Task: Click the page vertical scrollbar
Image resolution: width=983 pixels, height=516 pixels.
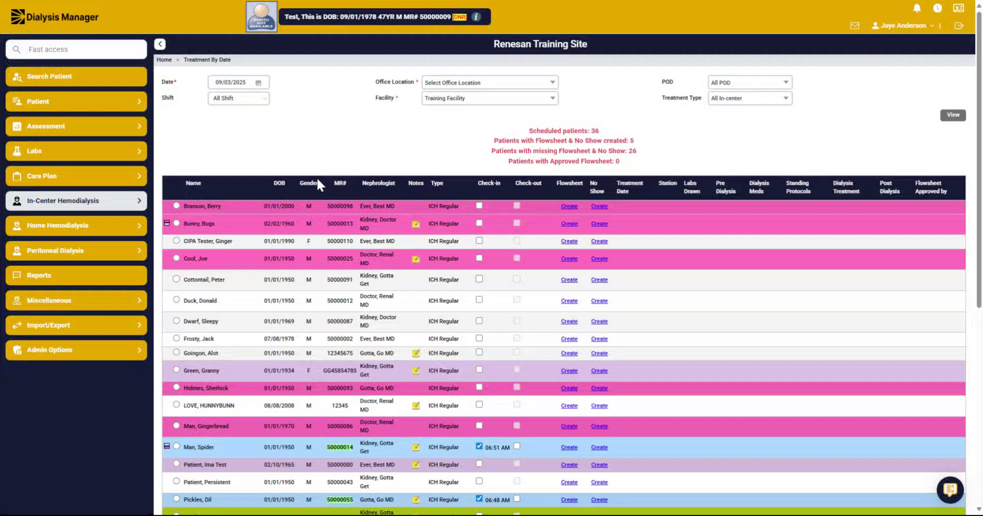Action: pos(978,160)
